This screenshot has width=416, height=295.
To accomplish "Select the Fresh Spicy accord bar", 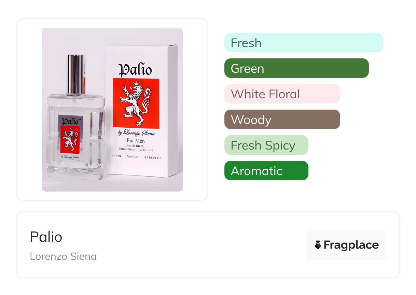I will [266, 145].
